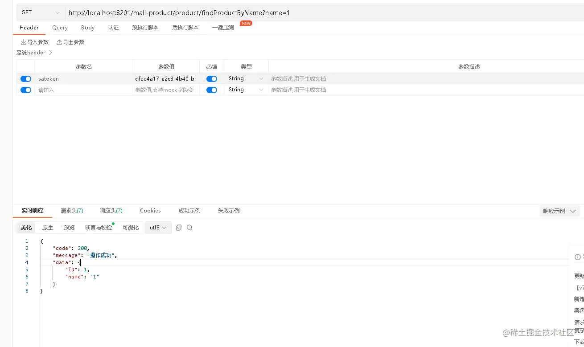The image size is (584, 347).
Task: Open the 认证 tab
Action: pyautogui.click(x=113, y=28)
